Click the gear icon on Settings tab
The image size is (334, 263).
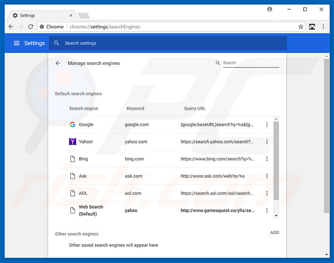coord(15,15)
